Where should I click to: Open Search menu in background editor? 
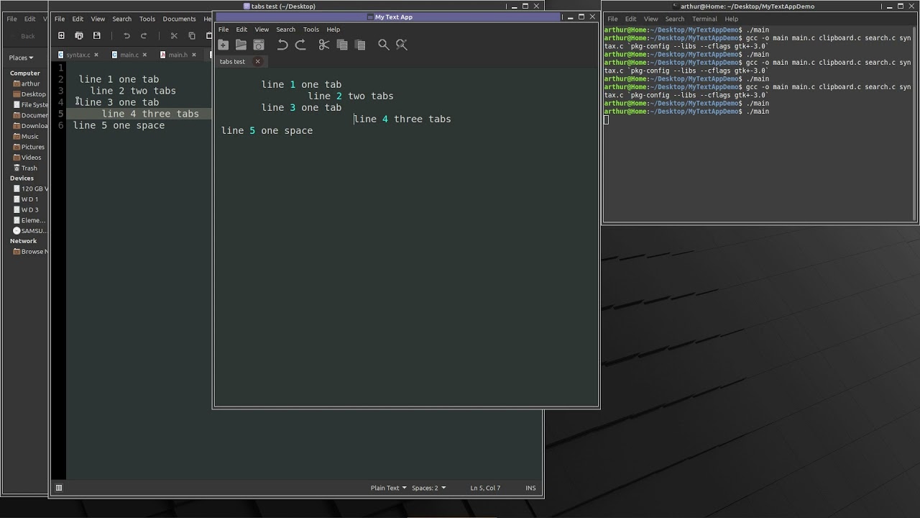click(x=121, y=19)
